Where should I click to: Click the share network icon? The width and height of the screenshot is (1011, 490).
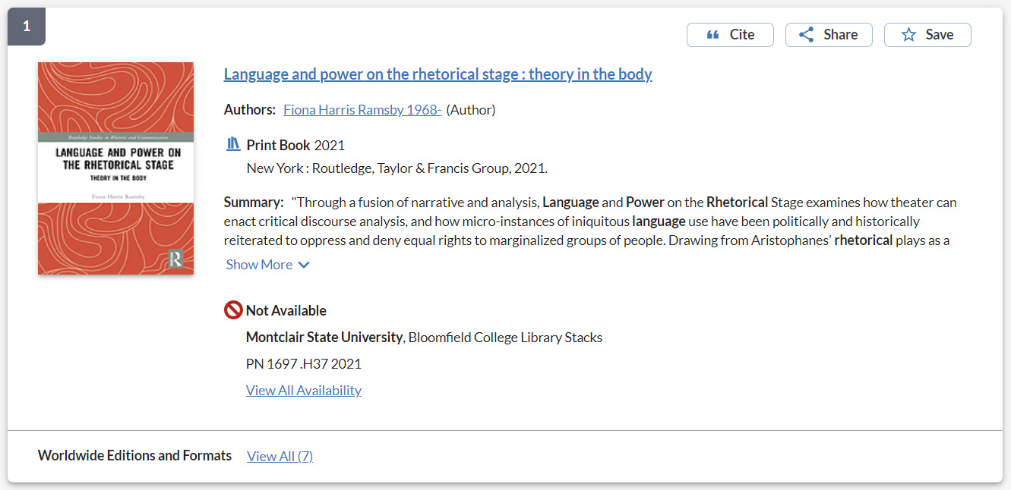tap(806, 35)
